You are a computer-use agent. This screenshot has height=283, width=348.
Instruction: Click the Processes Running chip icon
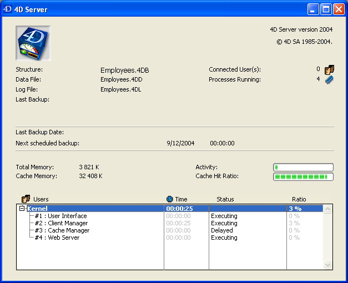pyautogui.click(x=329, y=80)
